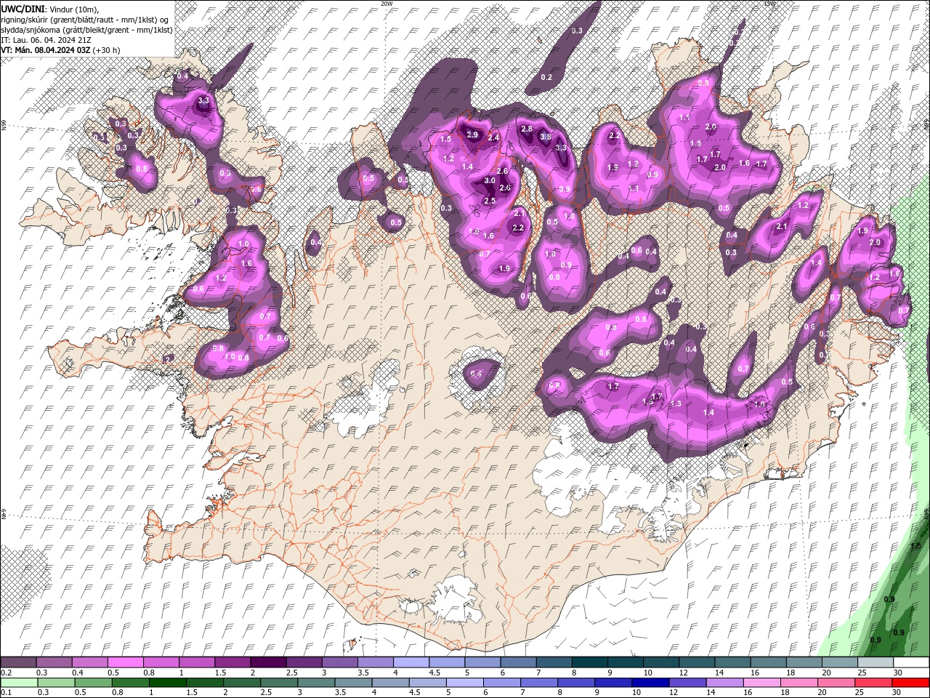Viewport: 930px width, 698px height.
Task: Click the '20W' longitude label at top
Action: pyautogui.click(x=387, y=3)
